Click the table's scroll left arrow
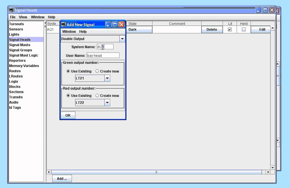This screenshot has height=188, width=290. (49, 172)
